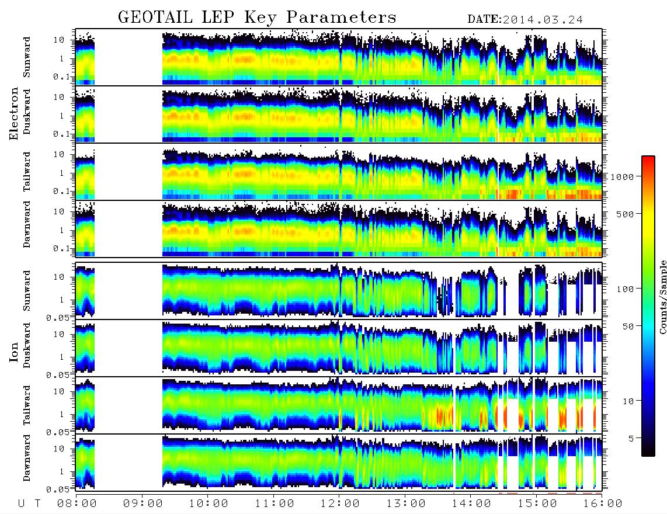Click the 15:00 time axis label
The width and height of the screenshot is (667, 514).
(x=537, y=503)
